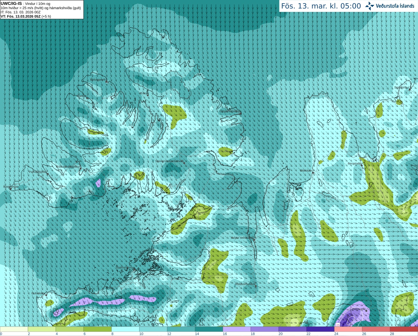
Task: Click the Veðurstofa Íslands logo icon
Action: (x=370, y=6)
